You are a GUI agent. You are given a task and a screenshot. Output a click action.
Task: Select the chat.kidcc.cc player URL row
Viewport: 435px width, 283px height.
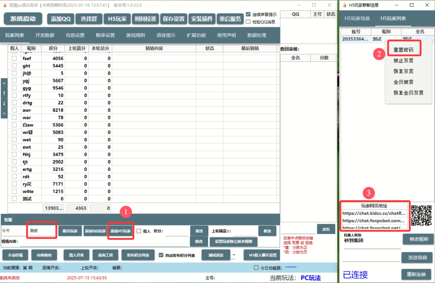pyautogui.click(x=374, y=213)
